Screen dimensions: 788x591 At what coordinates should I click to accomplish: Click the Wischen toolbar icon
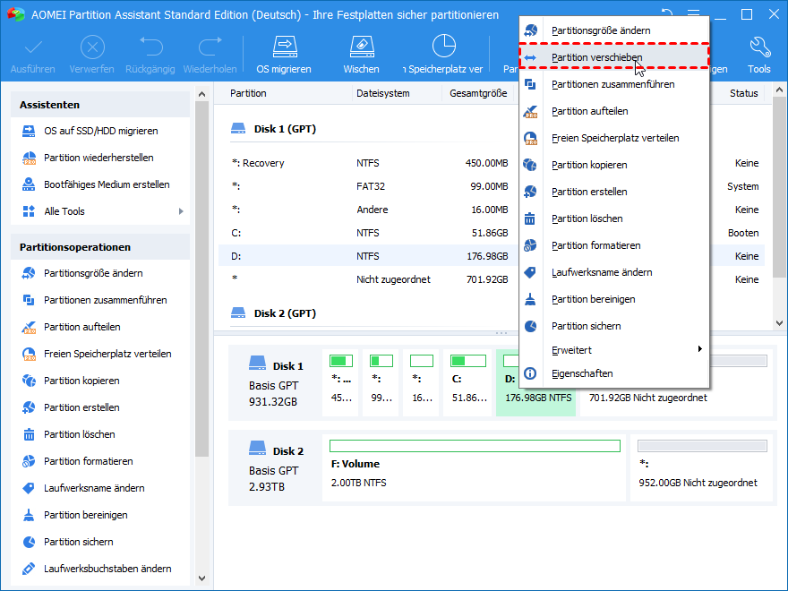point(360,47)
